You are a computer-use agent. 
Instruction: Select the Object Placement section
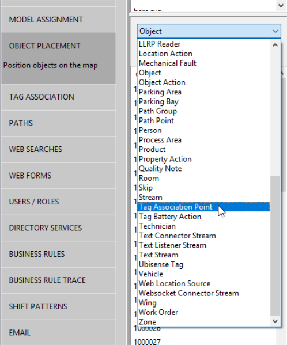(x=58, y=58)
